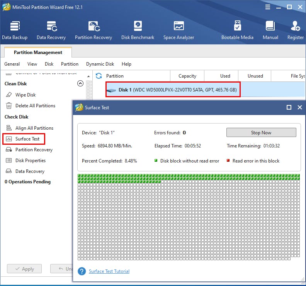306x286 pixels.
Task: Open Data Backup from the toolbar
Action: (15, 30)
